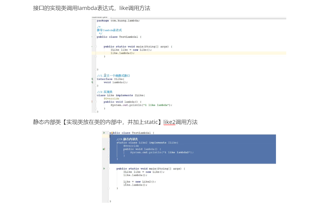
Task: Collapse fold marker at Like2's 'public void lambda()' line
Action: click(x=108, y=149)
